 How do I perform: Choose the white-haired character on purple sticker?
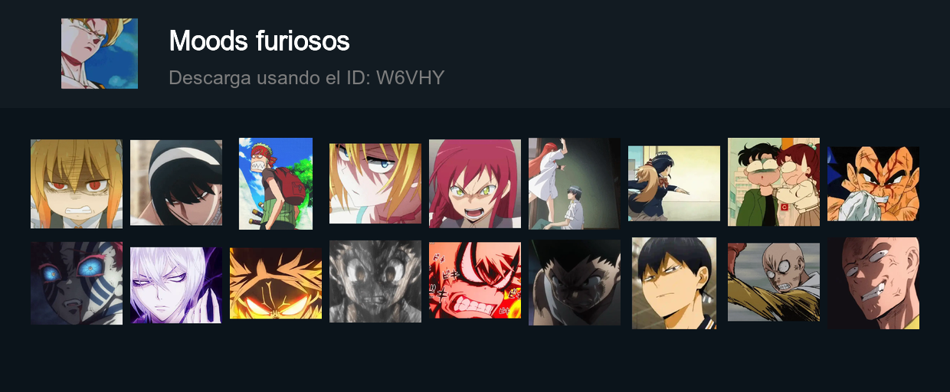(x=176, y=285)
